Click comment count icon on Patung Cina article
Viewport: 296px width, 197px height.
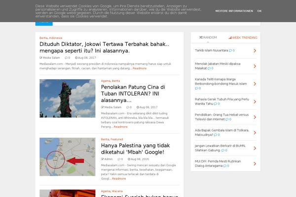128,107
